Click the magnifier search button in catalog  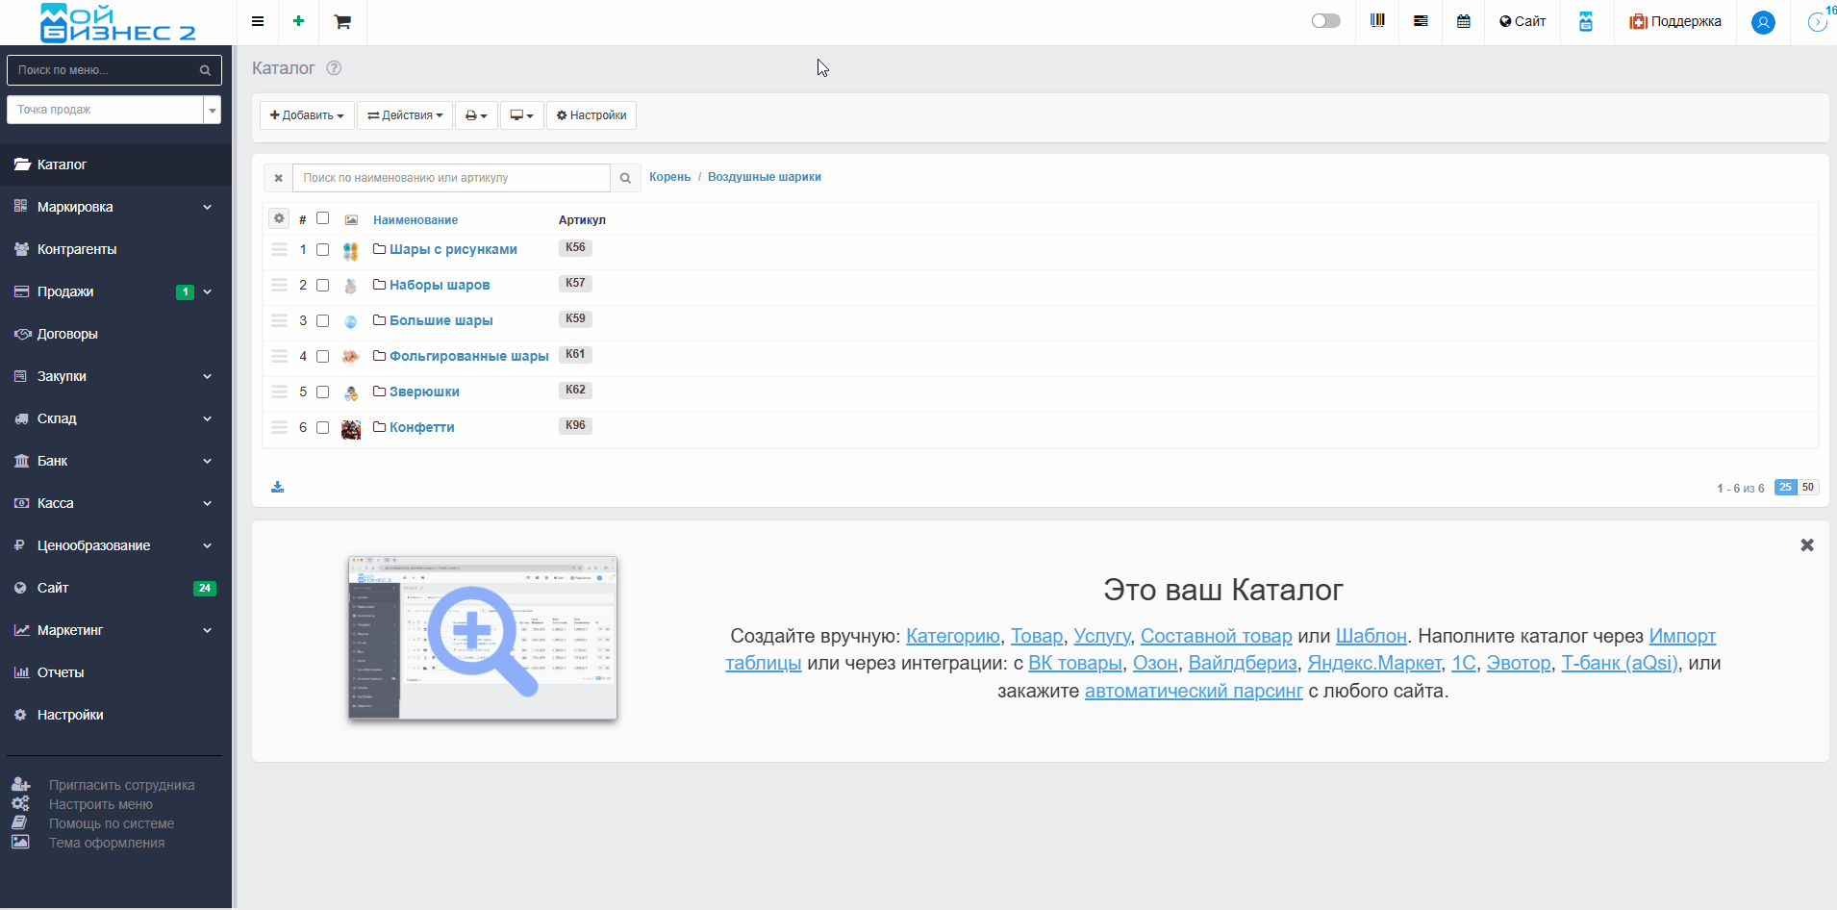click(625, 178)
